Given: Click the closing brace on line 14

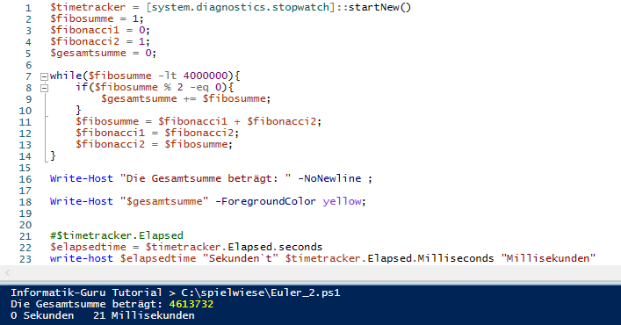Looking at the screenshot, I should [53, 155].
